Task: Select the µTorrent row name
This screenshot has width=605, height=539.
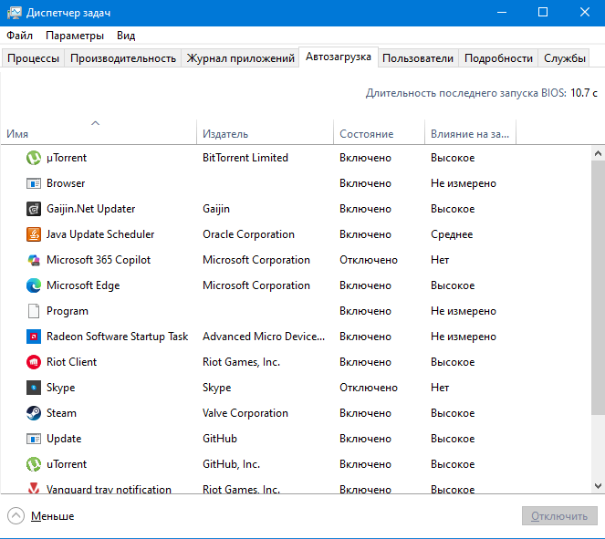Action: click(x=67, y=158)
